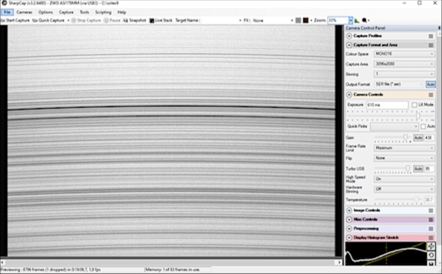Image resolution: width=442 pixels, height=274 pixels.
Task: Open the Tools menu
Action: click(84, 12)
